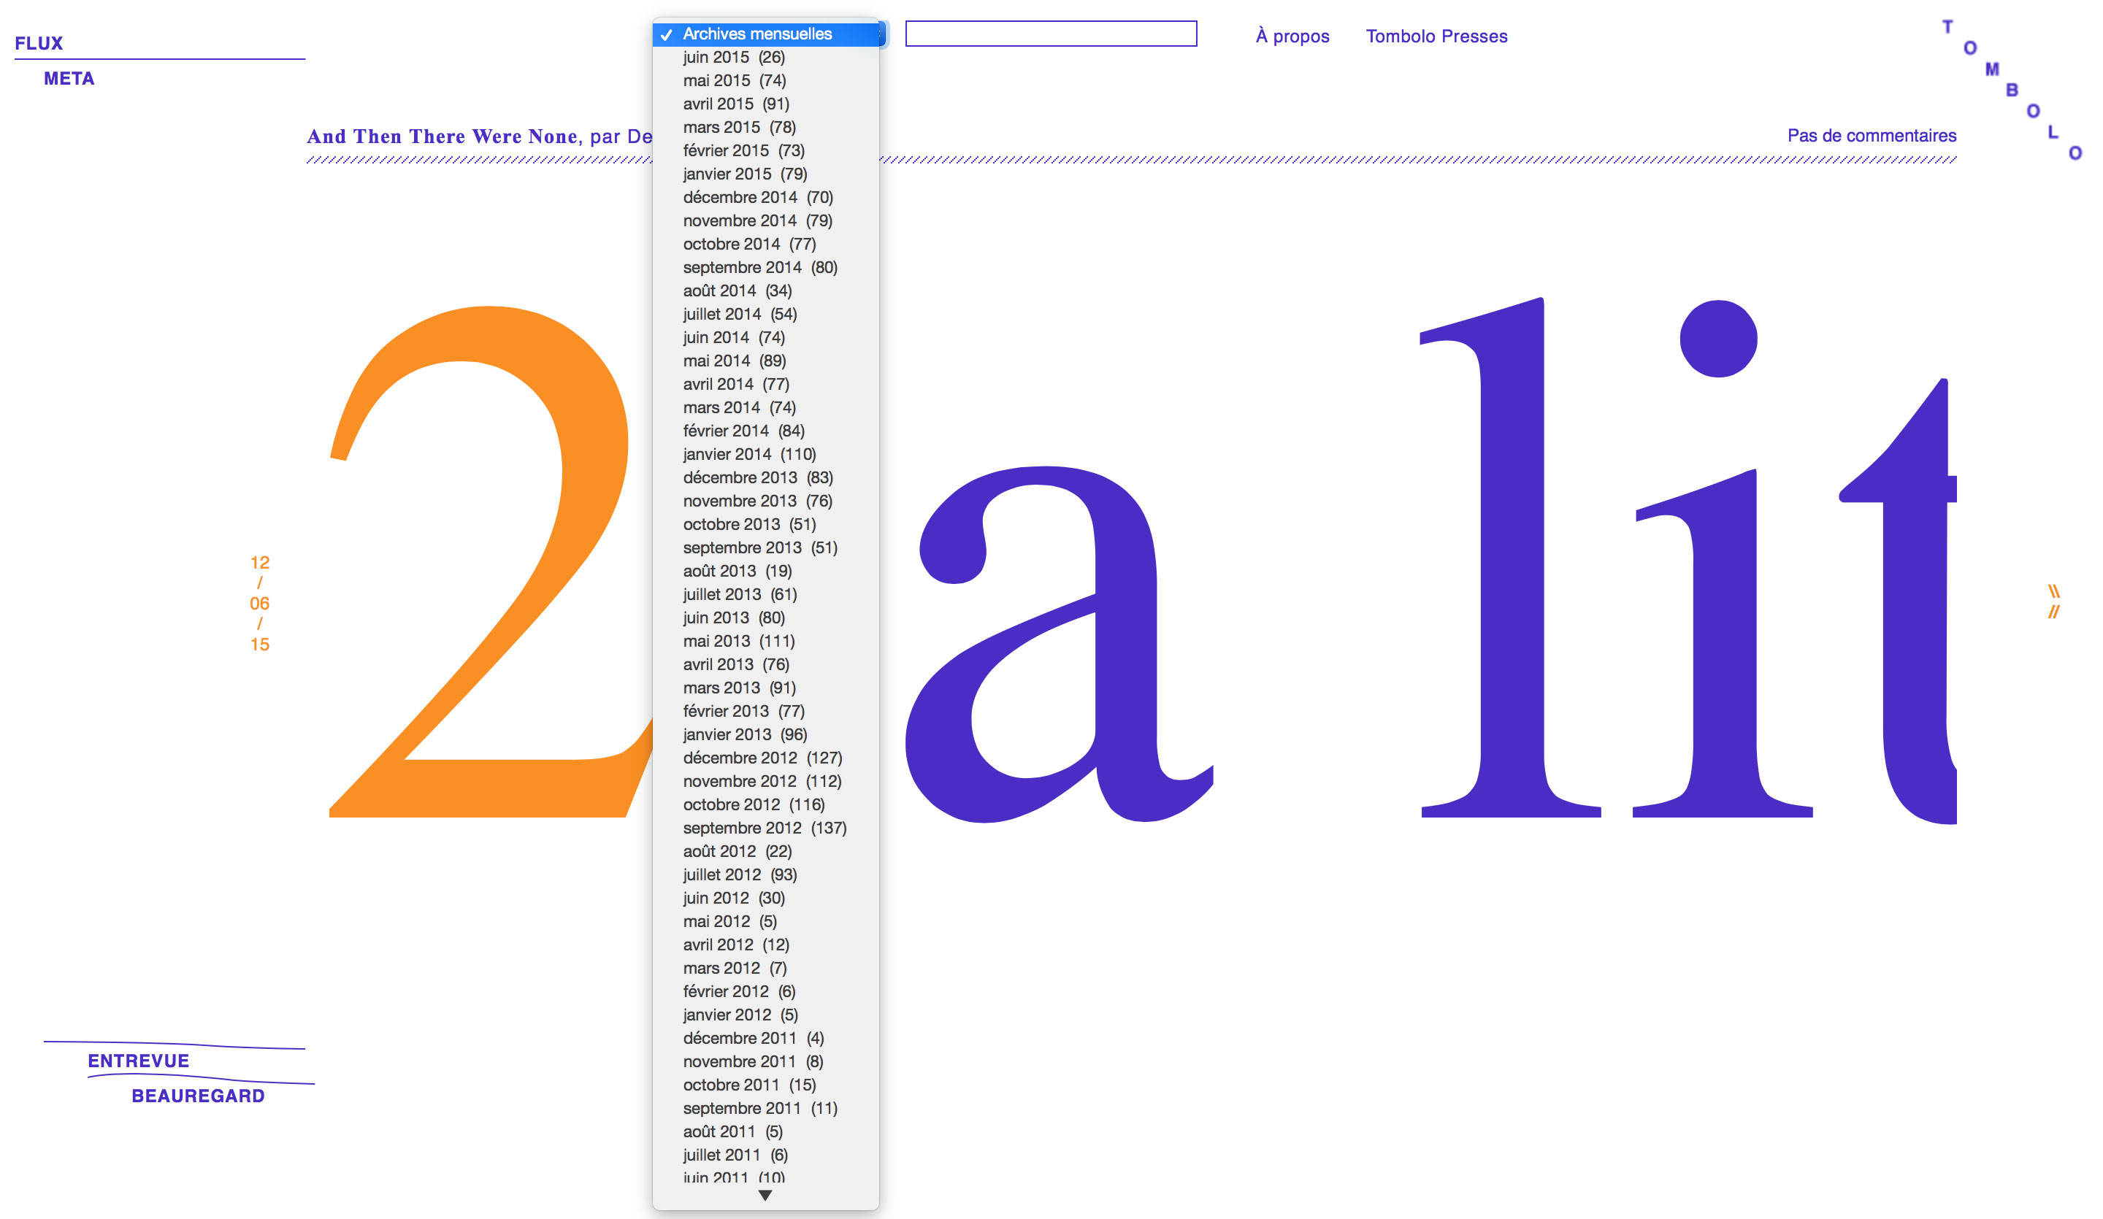Click into the empty search field
This screenshot has height=1219, width=2103.
click(x=1051, y=34)
